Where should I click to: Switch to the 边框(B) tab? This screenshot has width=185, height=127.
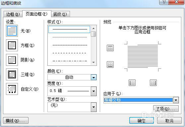click(13, 14)
